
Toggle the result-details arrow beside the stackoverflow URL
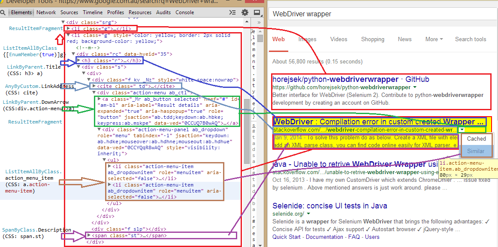tap(462, 130)
